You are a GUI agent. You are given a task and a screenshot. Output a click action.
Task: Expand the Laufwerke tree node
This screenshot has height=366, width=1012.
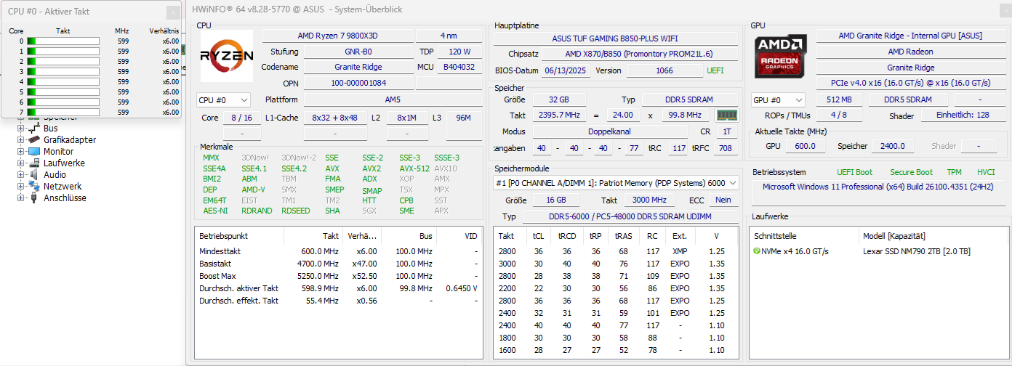20,163
